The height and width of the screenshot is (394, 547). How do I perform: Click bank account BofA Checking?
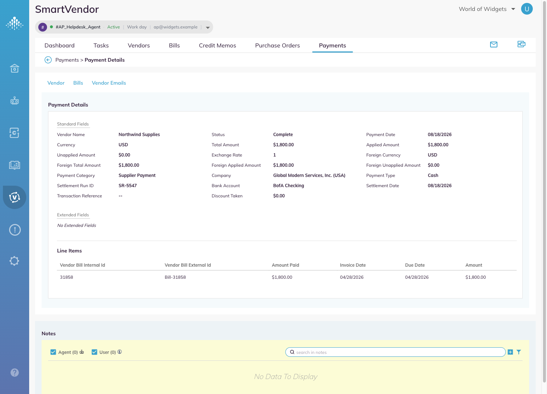pos(288,186)
